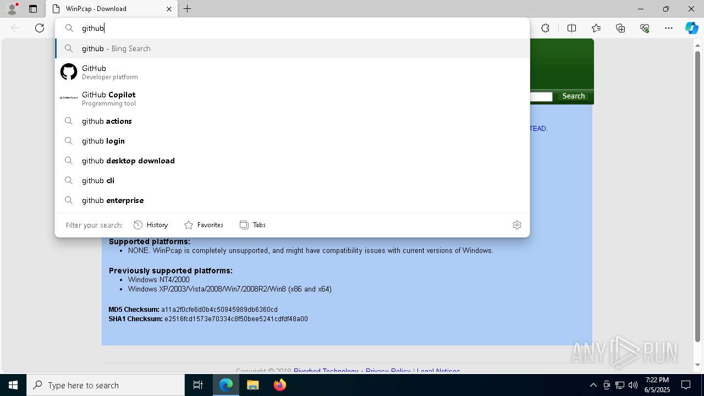
Task: Open the Favorites star toolbar icon
Action: coord(596,28)
